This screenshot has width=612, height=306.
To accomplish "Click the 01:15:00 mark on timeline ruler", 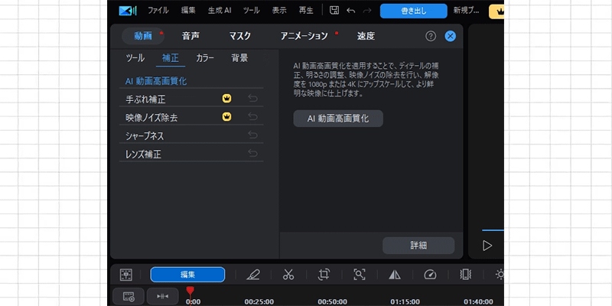I will tap(405, 301).
